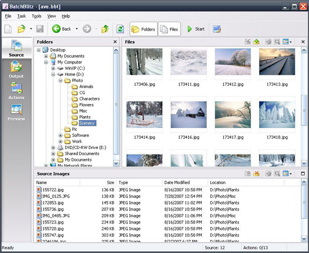Click the refresh icon in toolbar

(120, 29)
